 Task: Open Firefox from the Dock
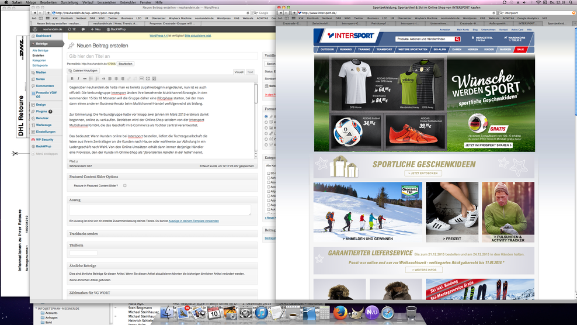[x=340, y=313]
